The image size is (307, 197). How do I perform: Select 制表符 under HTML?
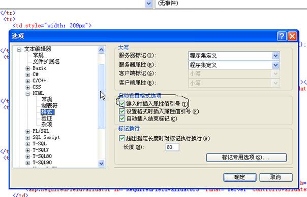pyautogui.click(x=49, y=106)
